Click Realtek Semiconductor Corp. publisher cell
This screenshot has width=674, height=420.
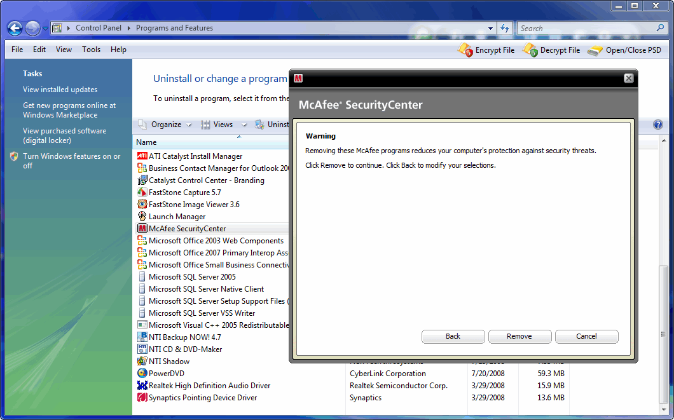pyautogui.click(x=399, y=386)
